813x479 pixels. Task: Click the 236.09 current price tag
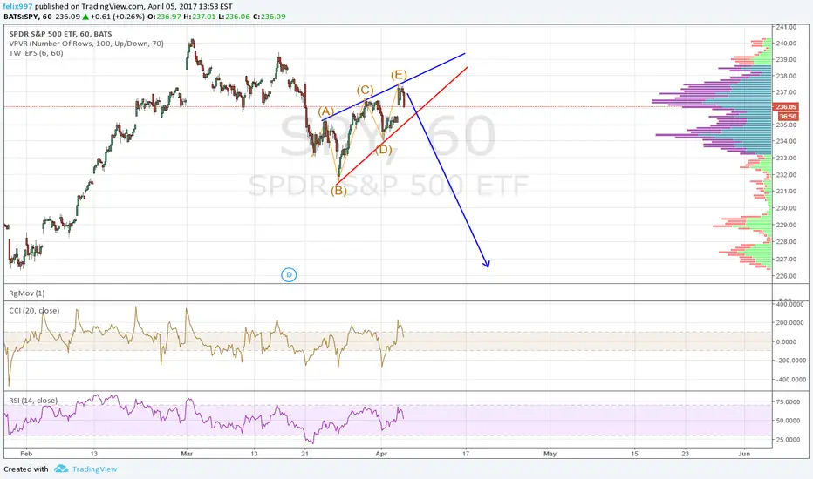coord(785,106)
